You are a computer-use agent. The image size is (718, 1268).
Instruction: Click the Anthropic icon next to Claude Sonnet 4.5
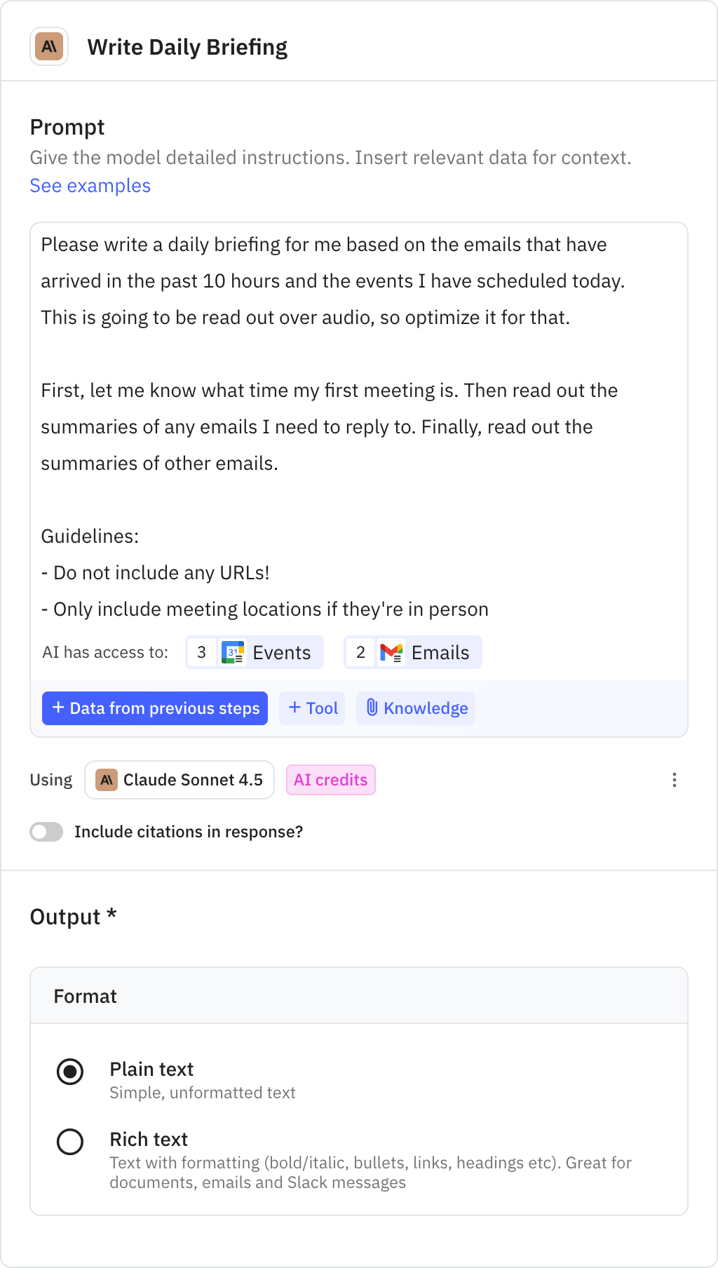click(108, 779)
